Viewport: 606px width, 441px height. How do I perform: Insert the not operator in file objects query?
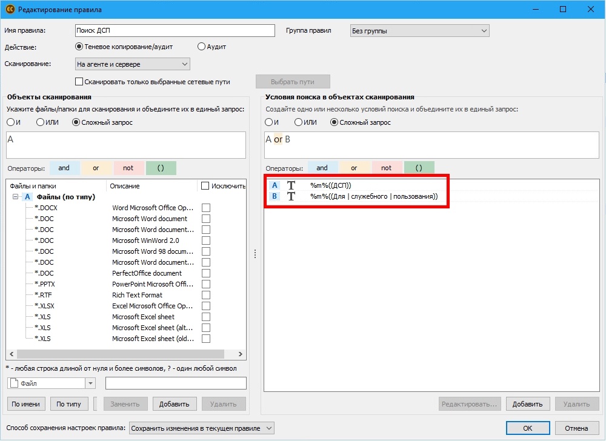[x=128, y=168]
